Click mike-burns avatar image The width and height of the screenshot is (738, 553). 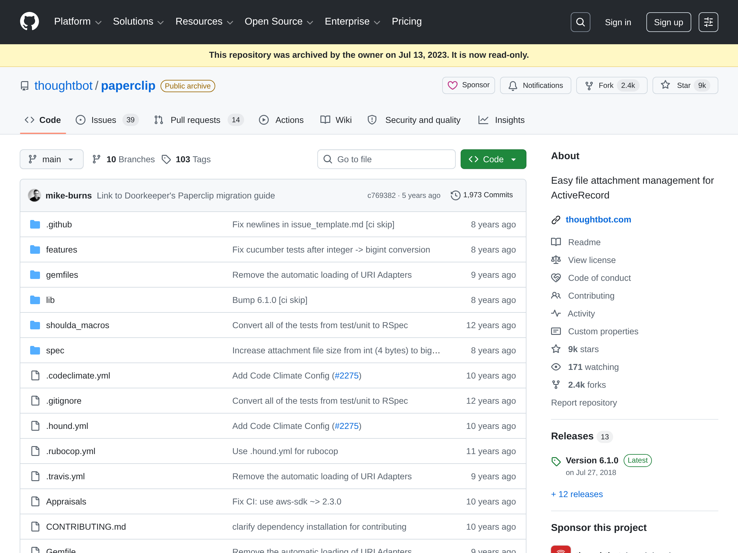coord(34,195)
